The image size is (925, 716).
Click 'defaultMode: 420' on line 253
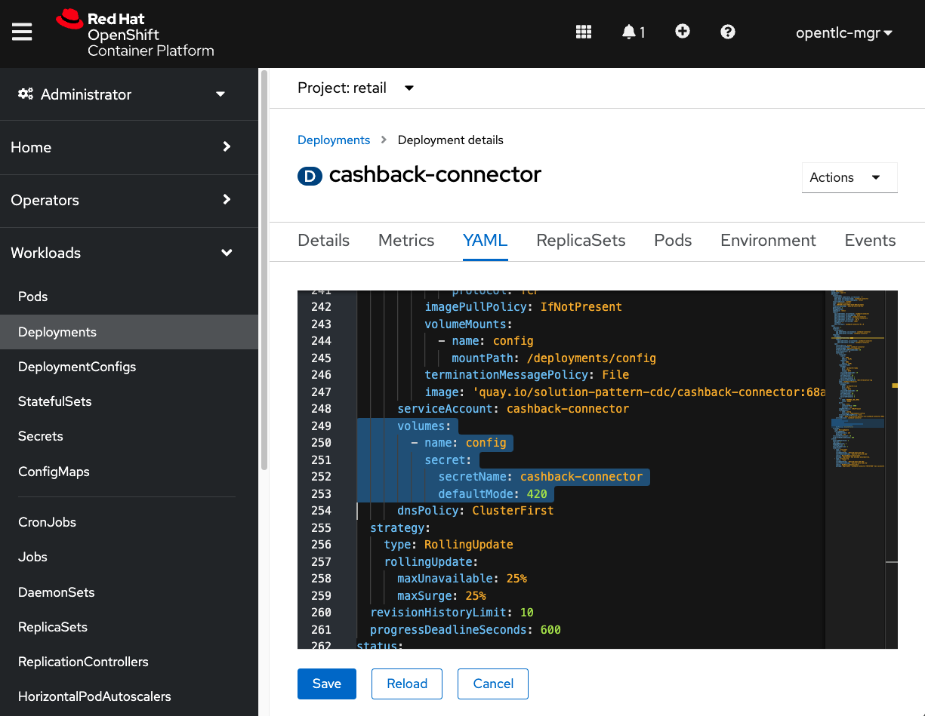(x=492, y=494)
